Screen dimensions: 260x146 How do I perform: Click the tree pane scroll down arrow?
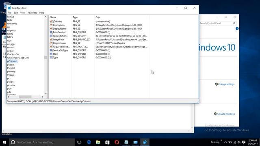coord(45,94)
